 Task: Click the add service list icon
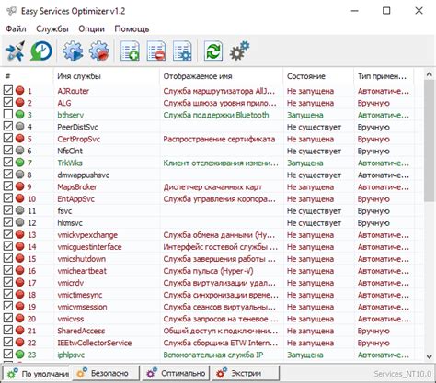(130, 51)
